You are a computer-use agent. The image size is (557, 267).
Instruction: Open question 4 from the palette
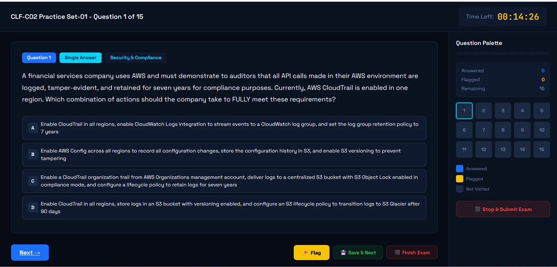522,111
